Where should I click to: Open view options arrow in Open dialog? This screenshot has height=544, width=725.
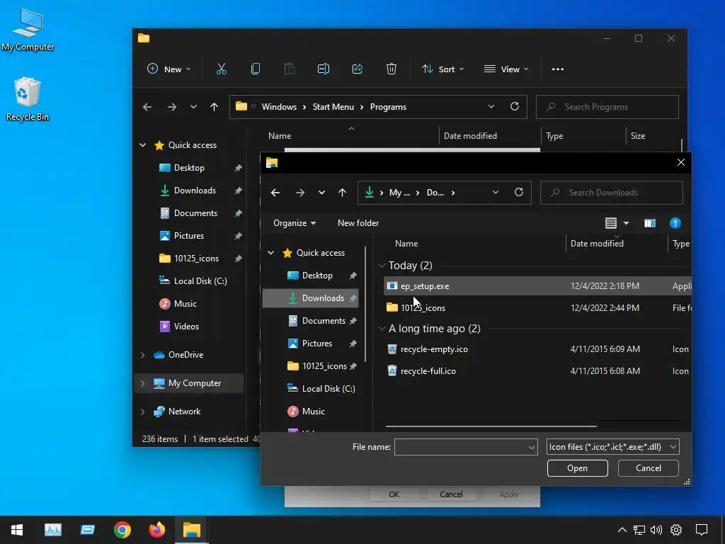(626, 223)
